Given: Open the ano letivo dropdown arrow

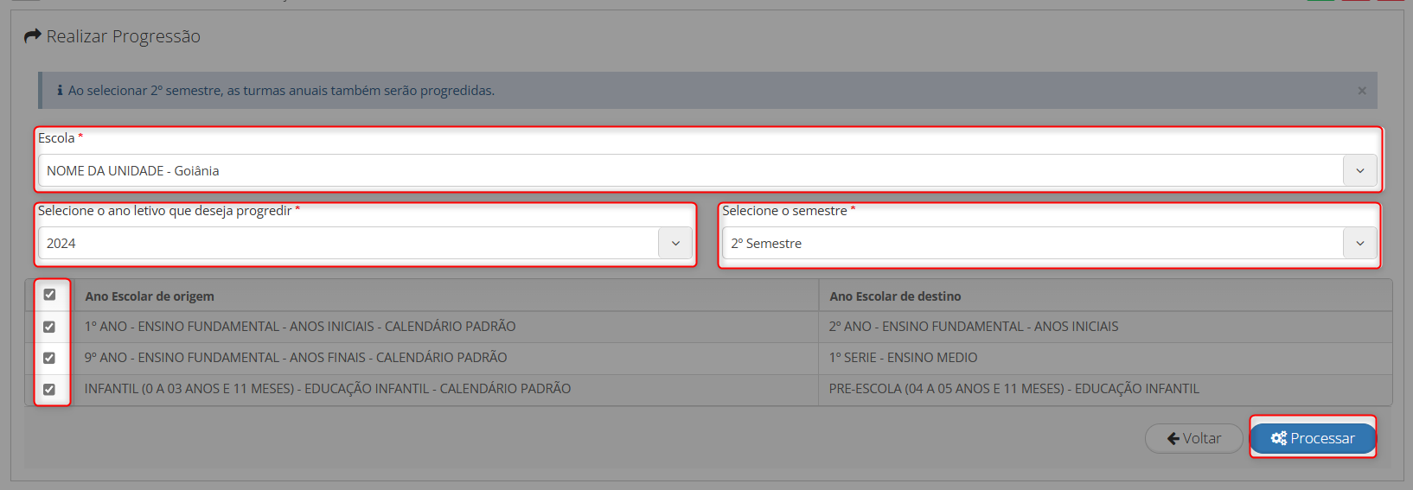Looking at the screenshot, I should (675, 244).
